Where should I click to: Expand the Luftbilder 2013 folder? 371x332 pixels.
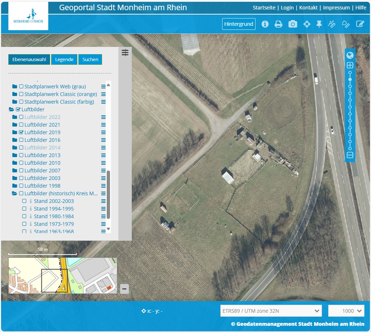[15, 155]
